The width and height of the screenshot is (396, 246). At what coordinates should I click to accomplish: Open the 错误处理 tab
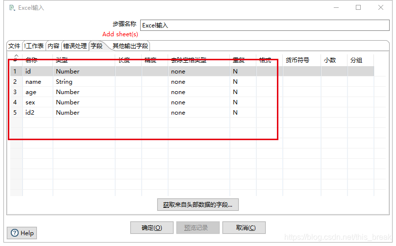point(75,46)
